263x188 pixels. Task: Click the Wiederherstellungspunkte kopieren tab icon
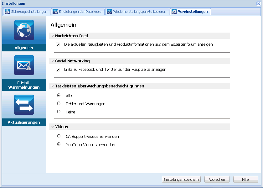point(109,12)
